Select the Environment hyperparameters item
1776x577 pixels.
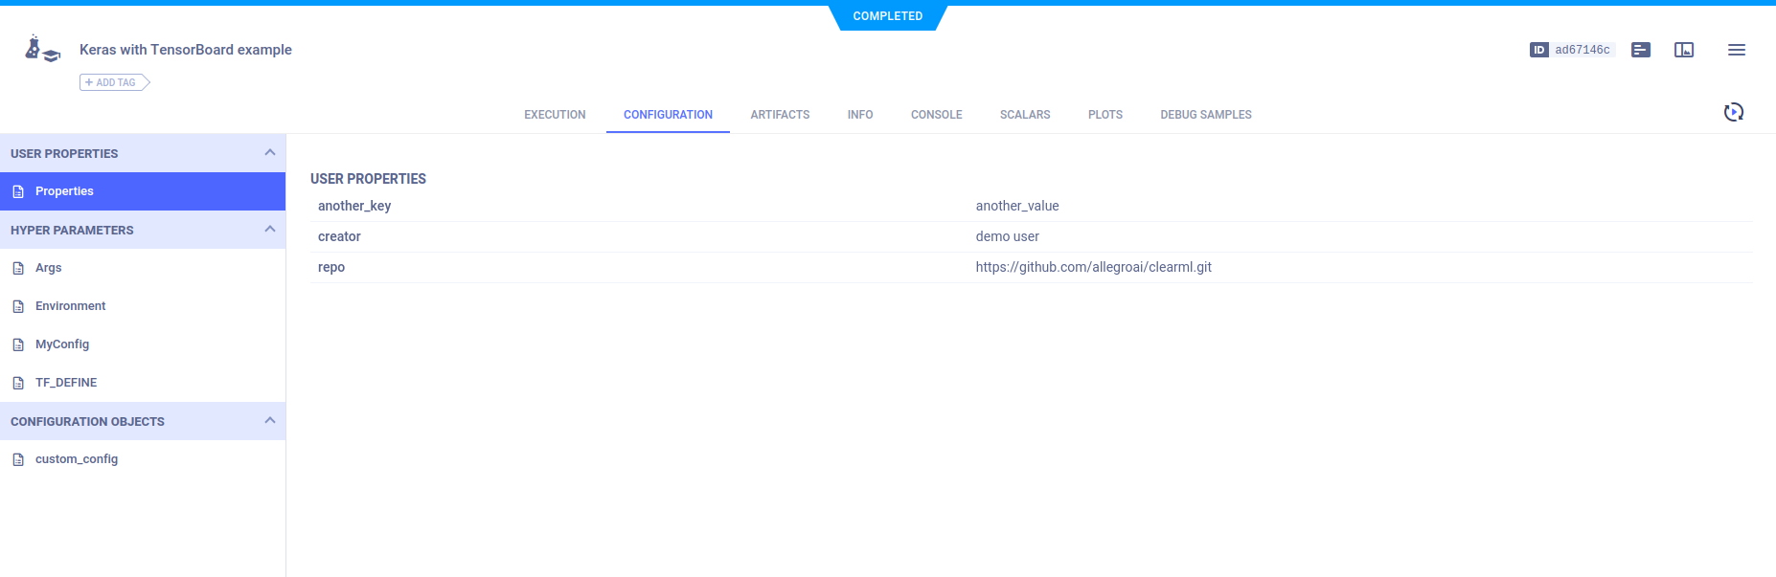[x=70, y=306]
